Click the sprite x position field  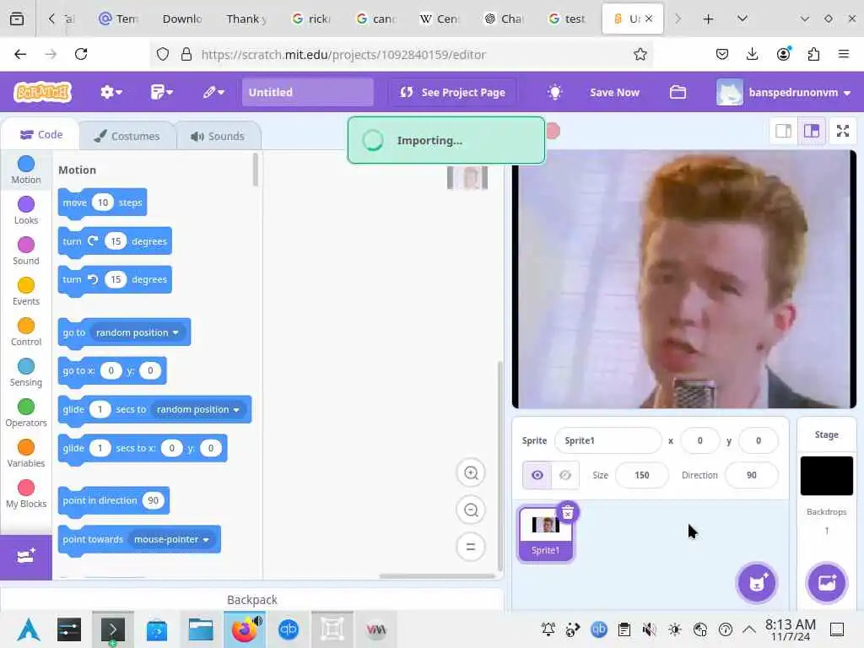coord(699,440)
